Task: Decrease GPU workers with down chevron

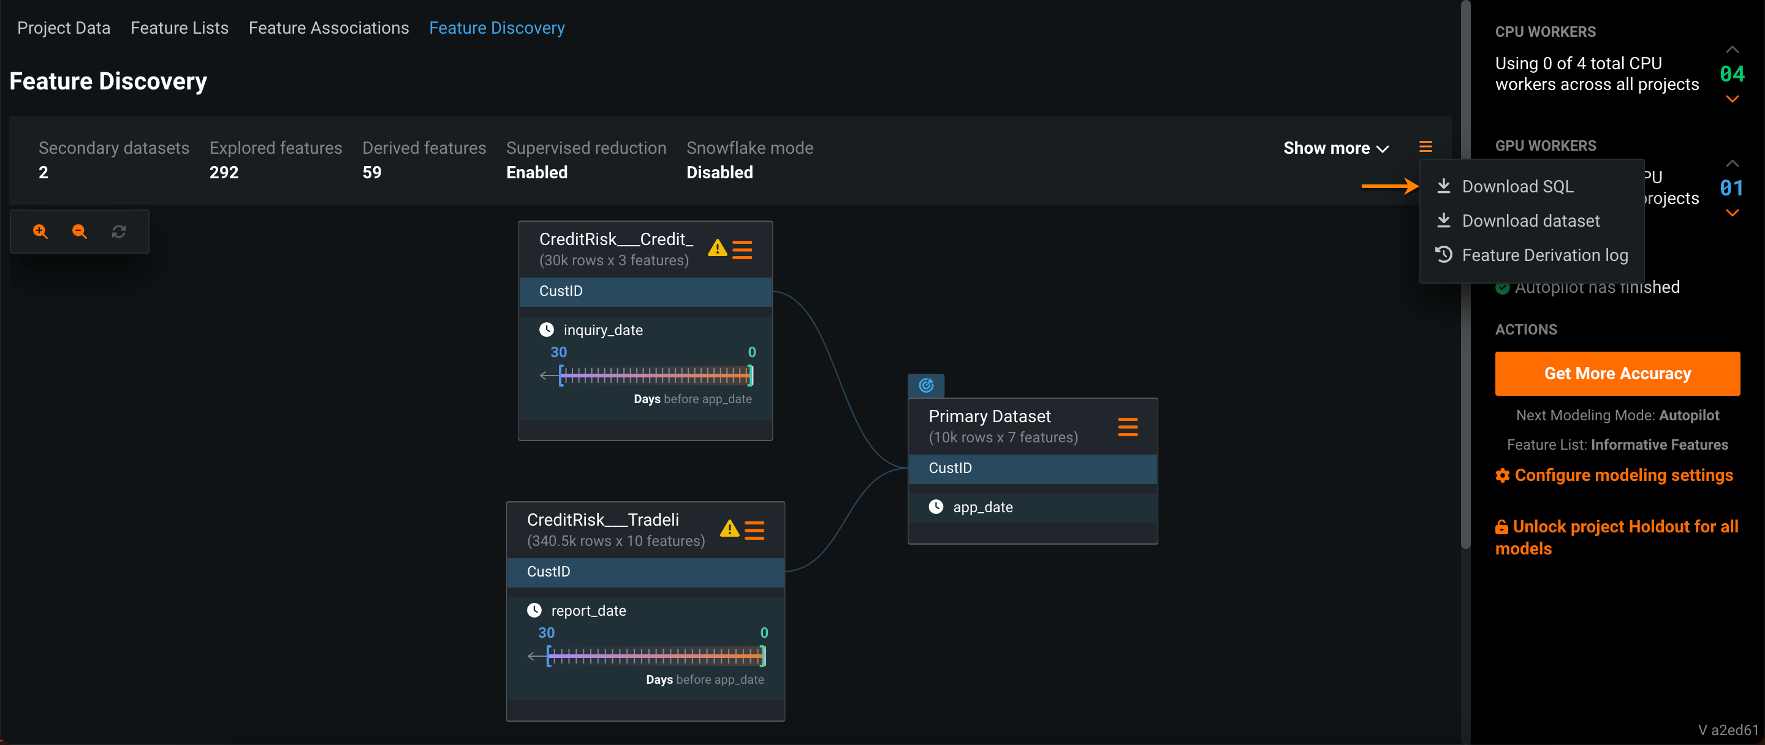Action: click(1731, 213)
